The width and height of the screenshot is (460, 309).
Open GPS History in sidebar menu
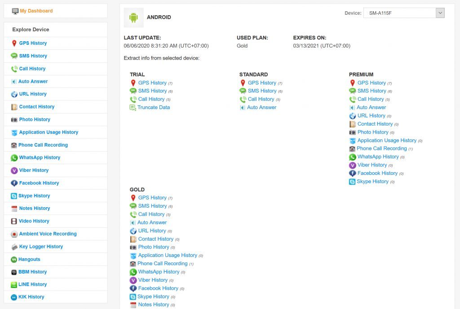[x=33, y=43]
